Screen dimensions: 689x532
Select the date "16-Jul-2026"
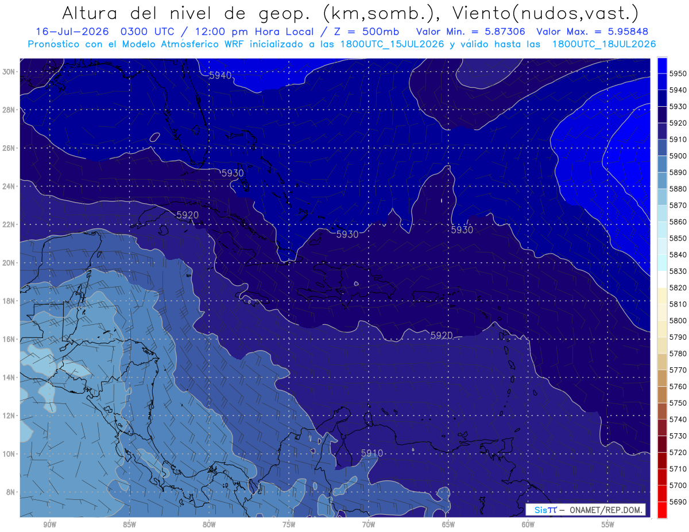[x=73, y=32]
